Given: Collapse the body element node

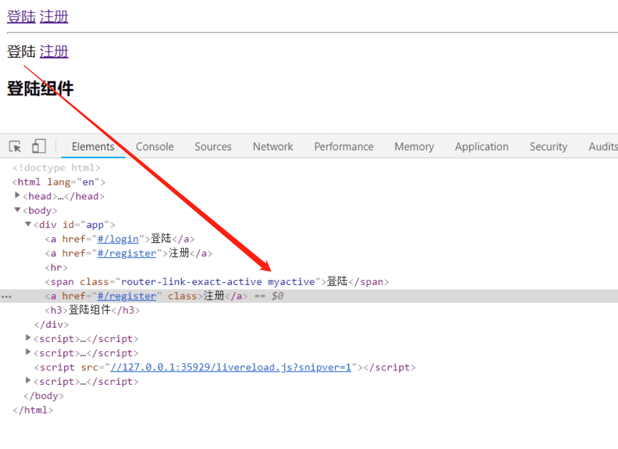Looking at the screenshot, I should pyautogui.click(x=17, y=210).
